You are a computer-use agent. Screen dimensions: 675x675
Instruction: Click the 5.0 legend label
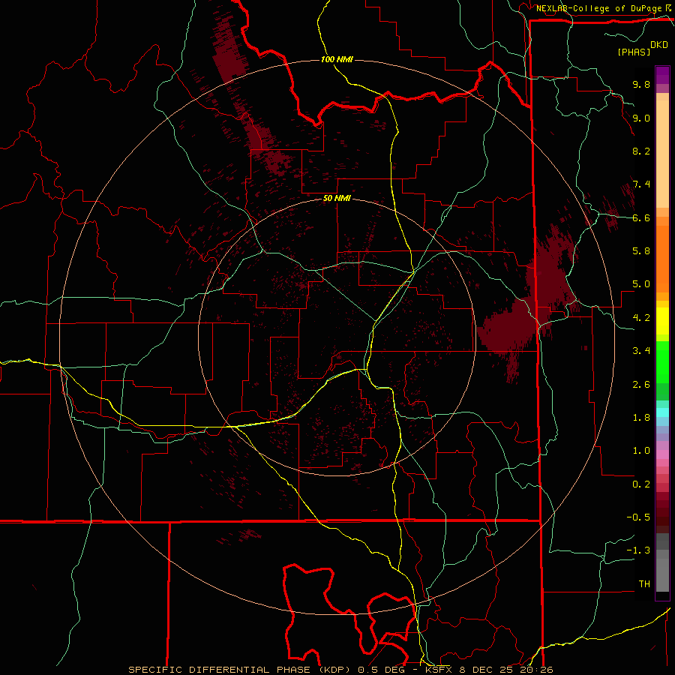641,284
